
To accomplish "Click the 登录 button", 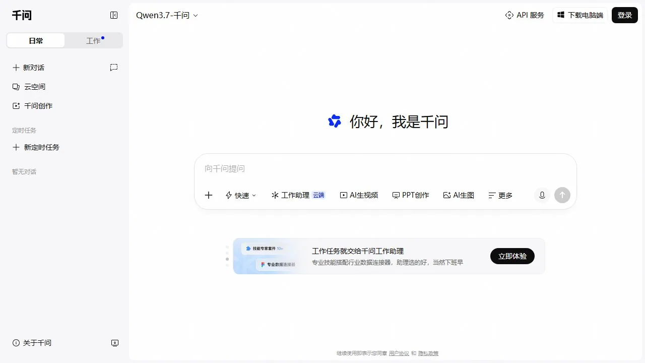I will click(625, 15).
